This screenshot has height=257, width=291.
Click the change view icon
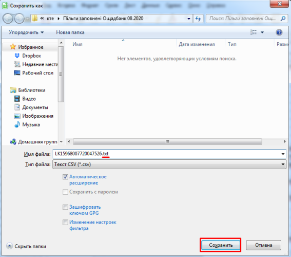(254, 32)
